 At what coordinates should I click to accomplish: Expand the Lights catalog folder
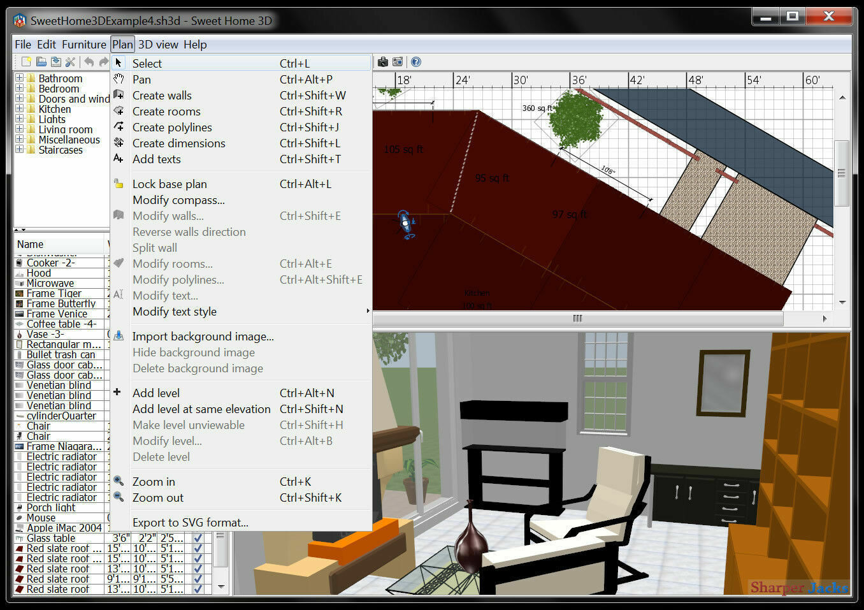click(x=20, y=119)
